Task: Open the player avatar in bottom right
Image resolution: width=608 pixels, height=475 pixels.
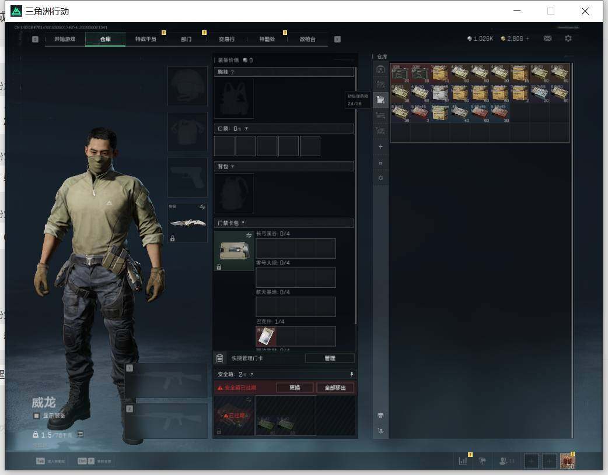Action: pyautogui.click(x=568, y=460)
